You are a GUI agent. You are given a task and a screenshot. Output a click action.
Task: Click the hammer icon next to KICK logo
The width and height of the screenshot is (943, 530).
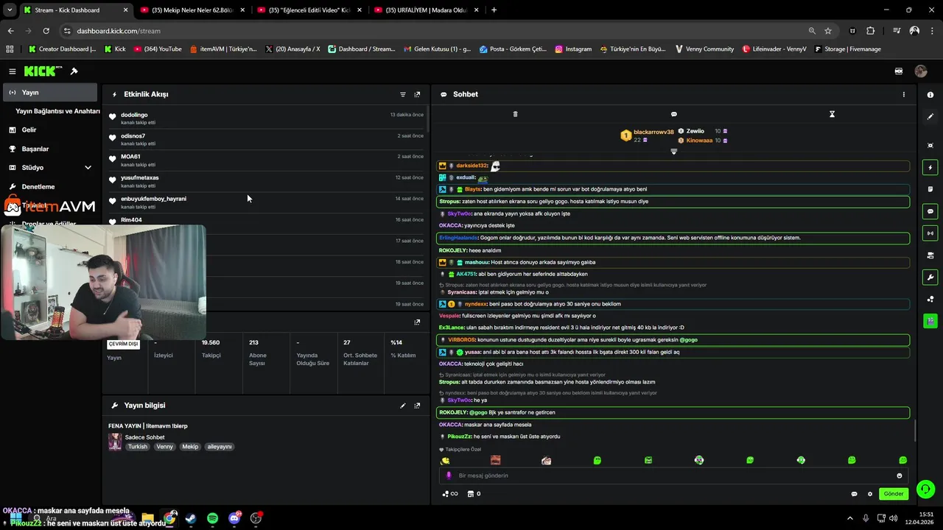click(x=74, y=71)
